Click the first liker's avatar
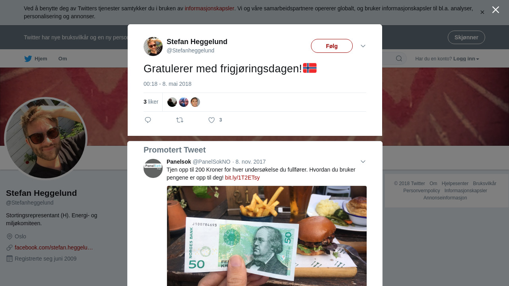Screen dimensions: 509x286 (x=172, y=102)
